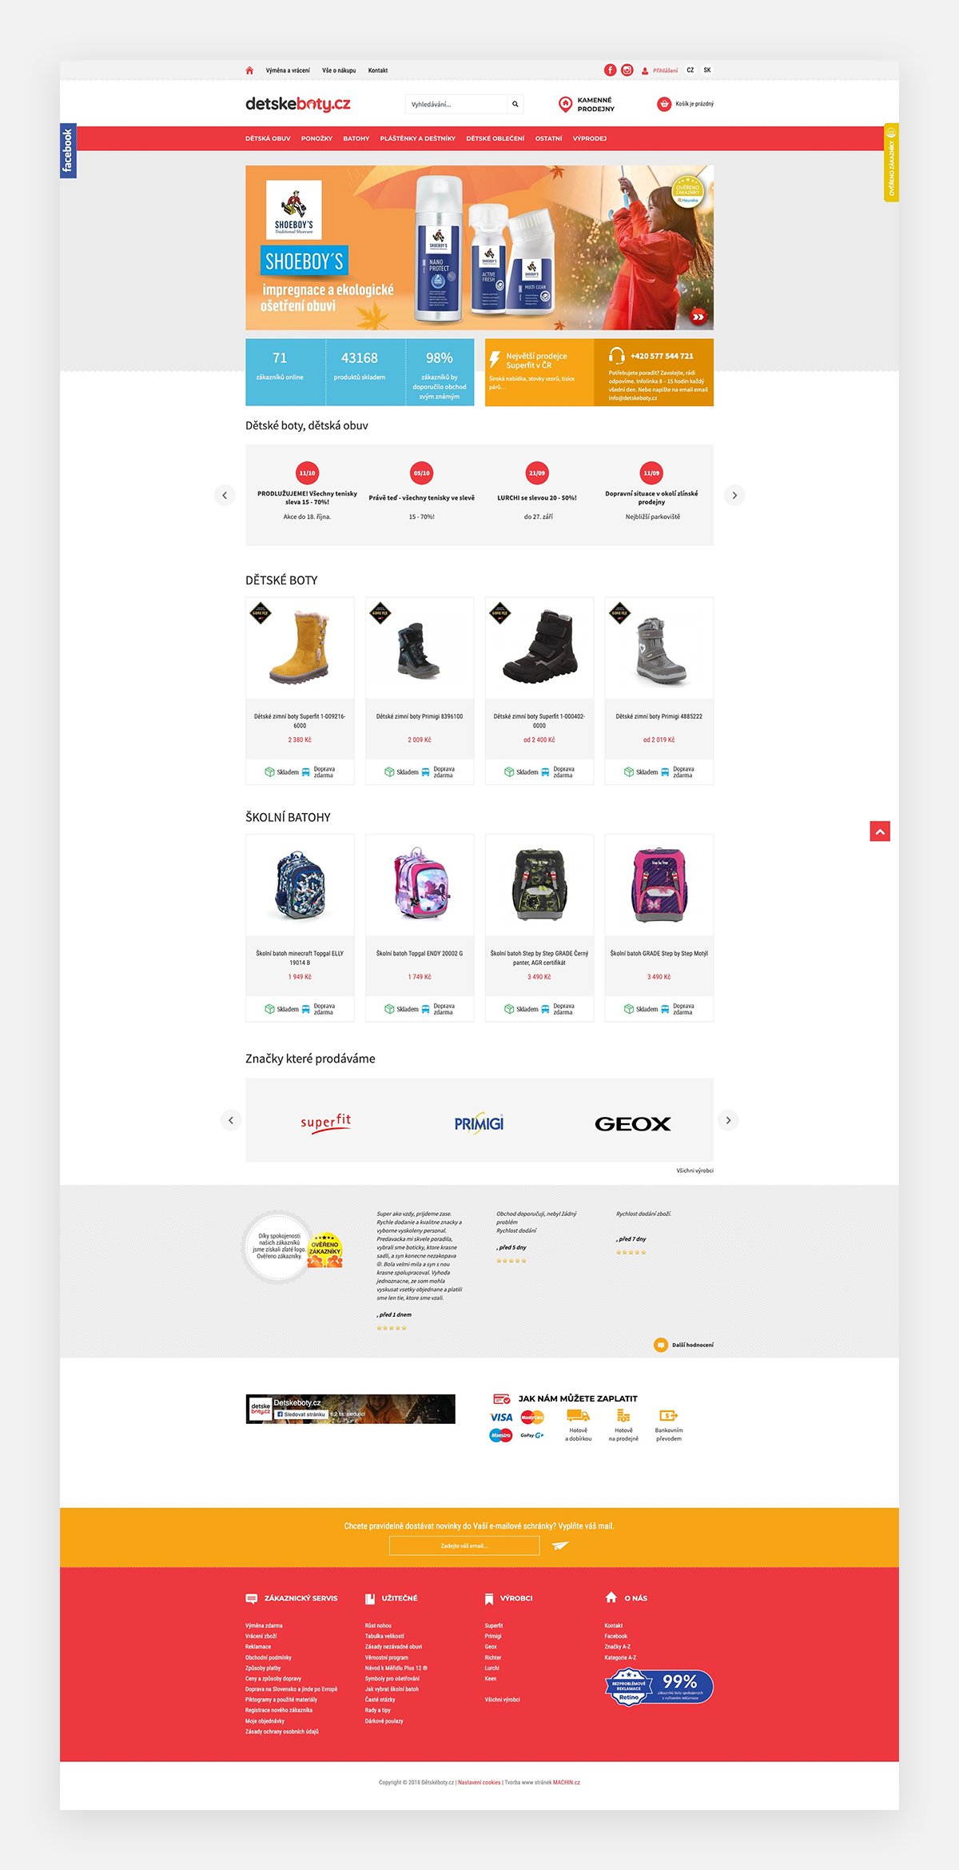This screenshot has height=1870, width=959.
Task: Click the newsletter paper plane send icon
Action: coord(560,1545)
